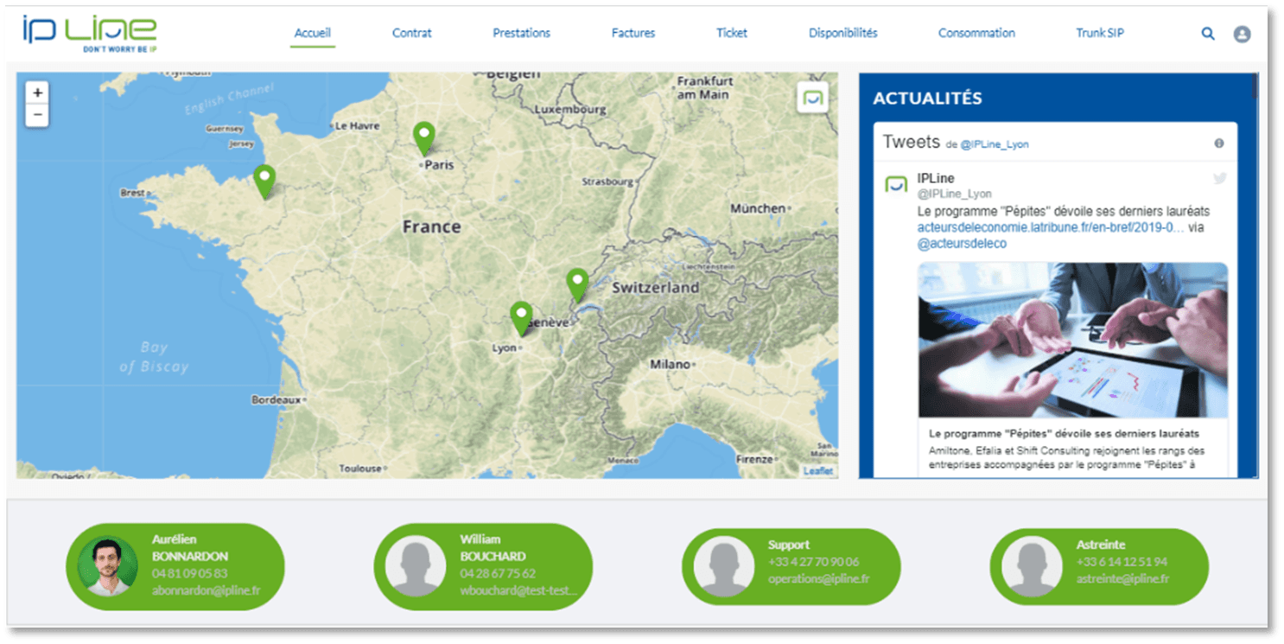Open the Twitter info icon in Tweets header

click(1218, 143)
